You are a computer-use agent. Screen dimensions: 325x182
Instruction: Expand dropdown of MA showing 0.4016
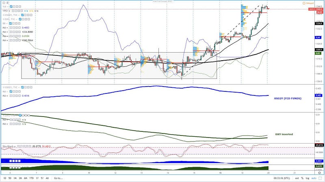point(7,96)
